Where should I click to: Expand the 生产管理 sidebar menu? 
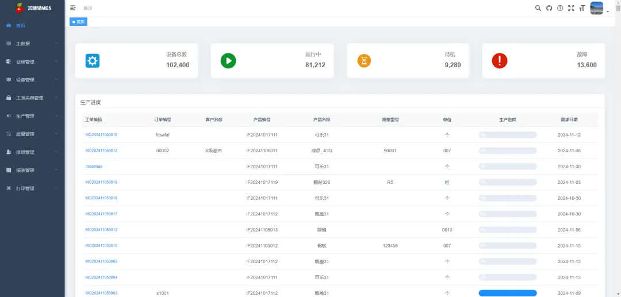point(32,116)
